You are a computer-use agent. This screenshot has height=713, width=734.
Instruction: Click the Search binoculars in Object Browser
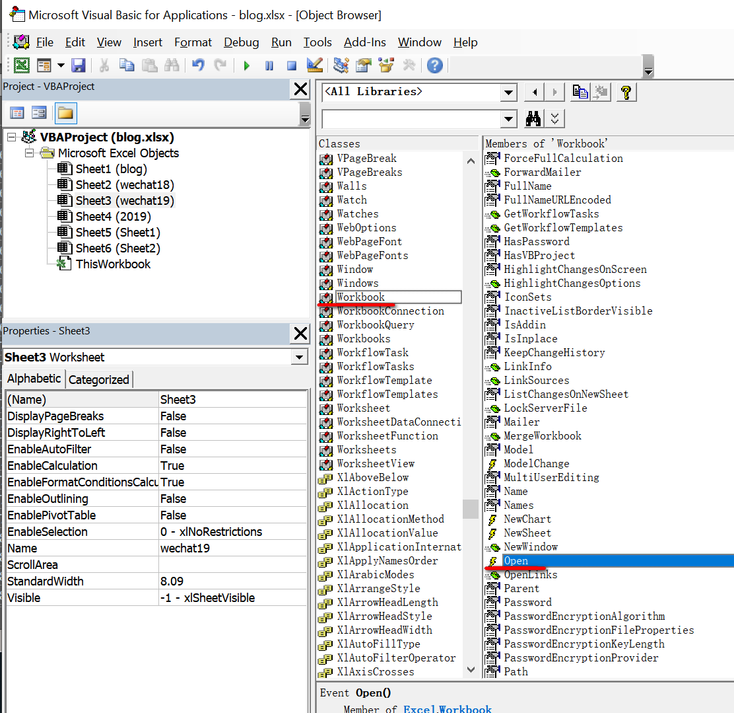533,118
